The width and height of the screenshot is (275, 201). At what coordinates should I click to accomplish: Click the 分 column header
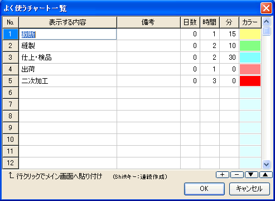click(x=229, y=22)
